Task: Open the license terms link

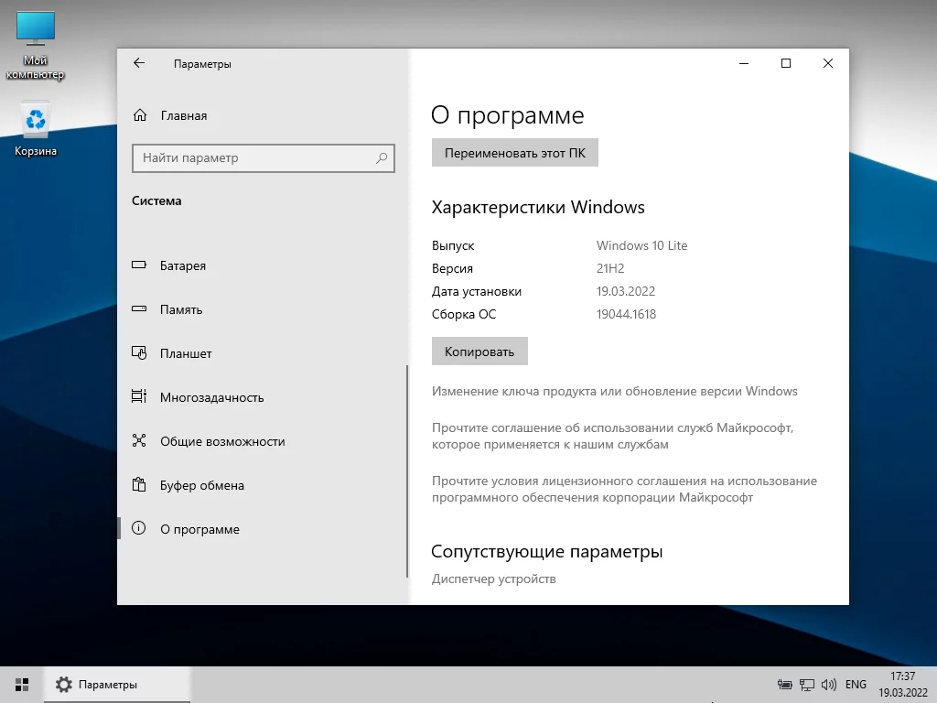Action: [x=624, y=489]
